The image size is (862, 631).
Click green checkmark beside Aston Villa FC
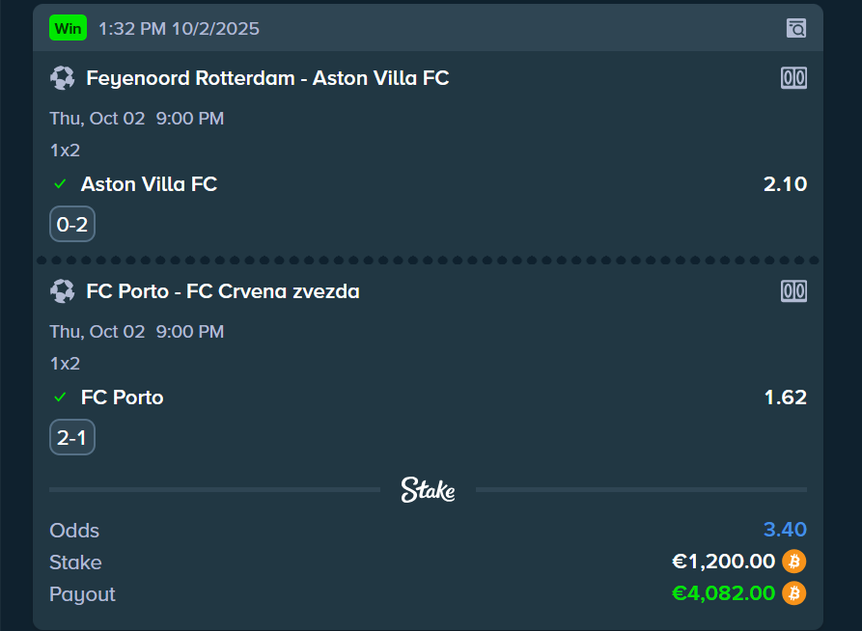click(60, 184)
